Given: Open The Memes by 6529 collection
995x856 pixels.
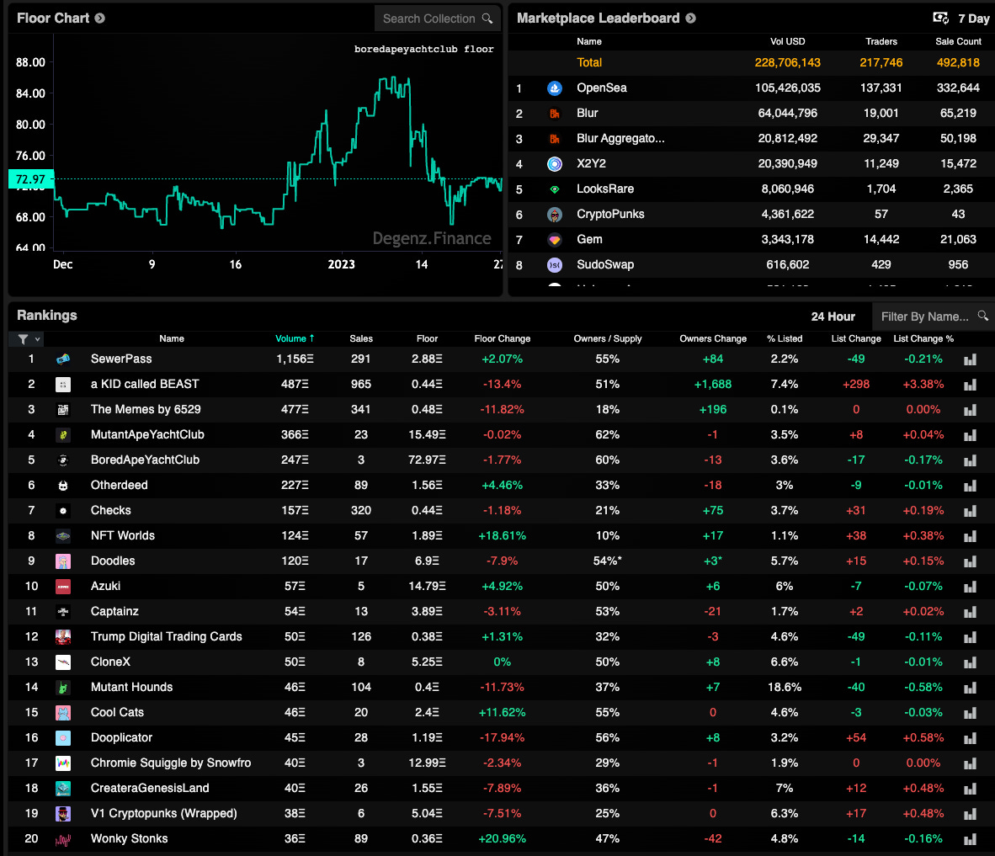Looking at the screenshot, I should (x=146, y=410).
